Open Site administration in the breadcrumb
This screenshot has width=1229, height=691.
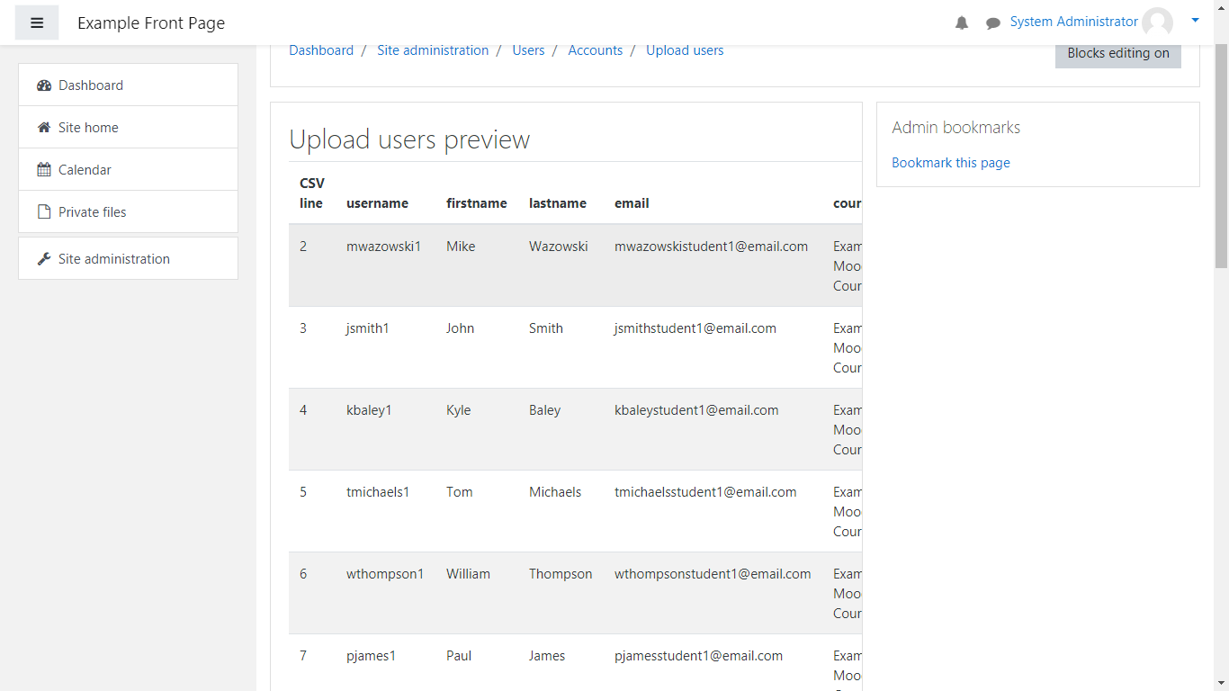[x=433, y=50]
